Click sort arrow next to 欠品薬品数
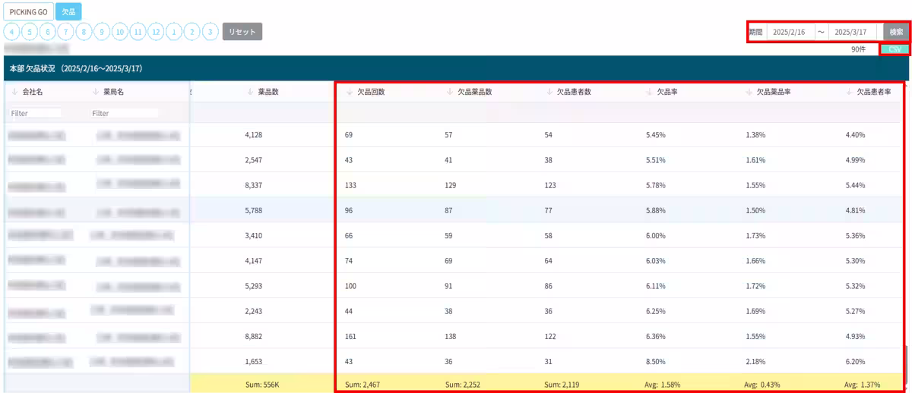912x393 pixels. 449,92
